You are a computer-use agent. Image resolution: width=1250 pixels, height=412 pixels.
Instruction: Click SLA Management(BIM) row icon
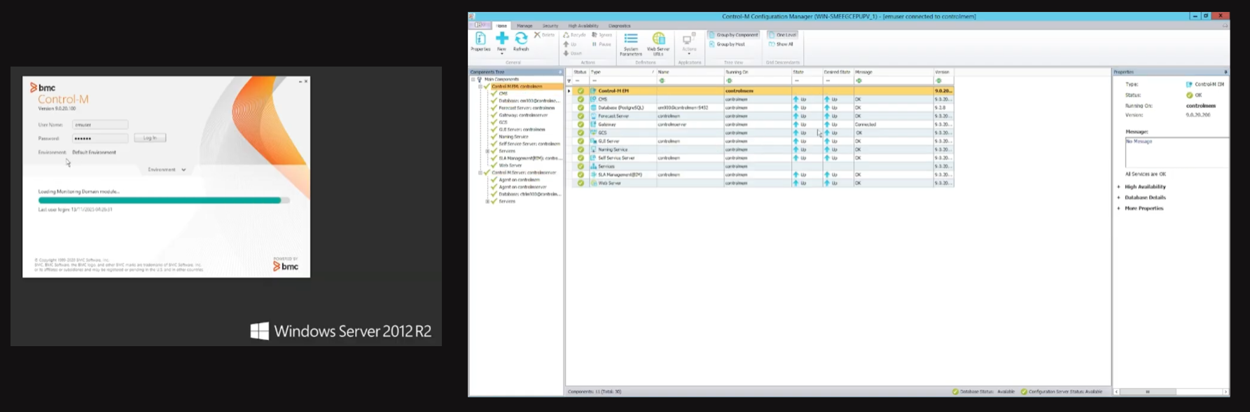point(594,174)
